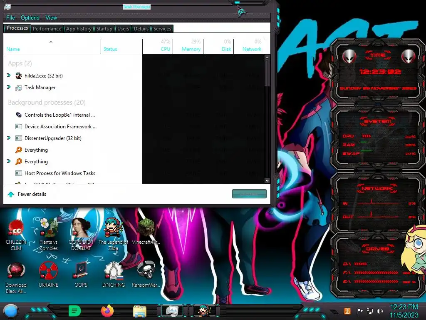Click the Background processes (20) header

pyautogui.click(x=47, y=102)
